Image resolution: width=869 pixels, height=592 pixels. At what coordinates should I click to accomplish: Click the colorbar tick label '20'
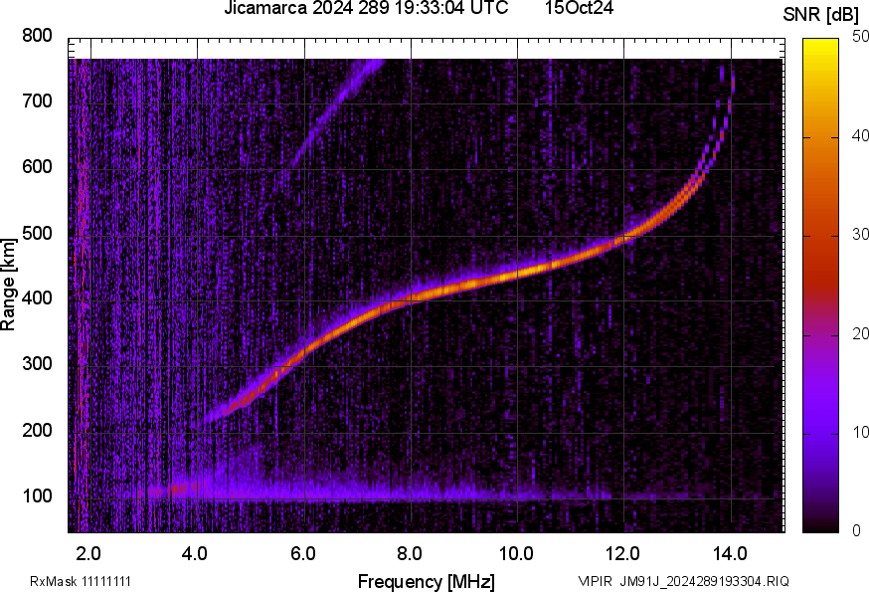click(860, 334)
